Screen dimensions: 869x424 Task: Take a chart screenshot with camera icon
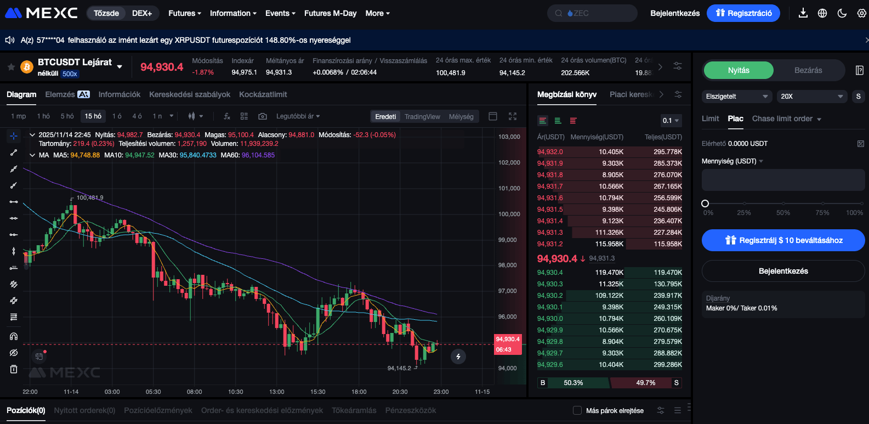[263, 116]
